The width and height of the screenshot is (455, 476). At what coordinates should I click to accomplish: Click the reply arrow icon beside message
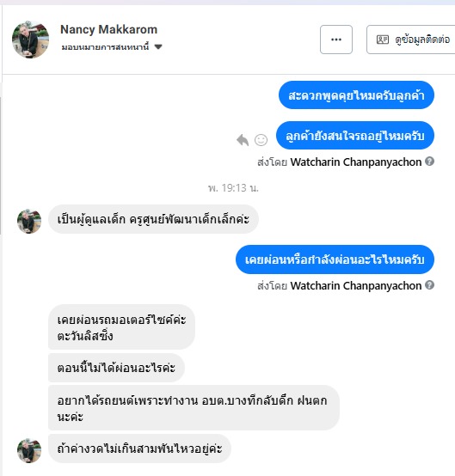coord(243,140)
